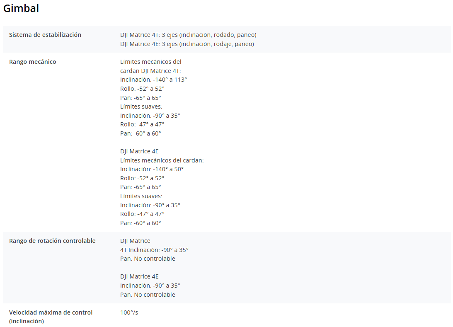Click the first 'Límites suaves:' line
453x327 pixels.
141,107
